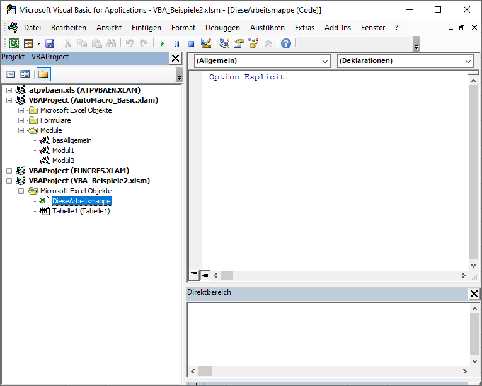Image resolution: width=482 pixels, height=386 pixels.
Task: Toggle Design Mode ruler icon
Action: pyautogui.click(x=205, y=43)
